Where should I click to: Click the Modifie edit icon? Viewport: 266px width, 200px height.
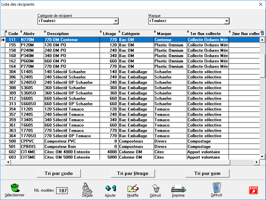coord(133,188)
